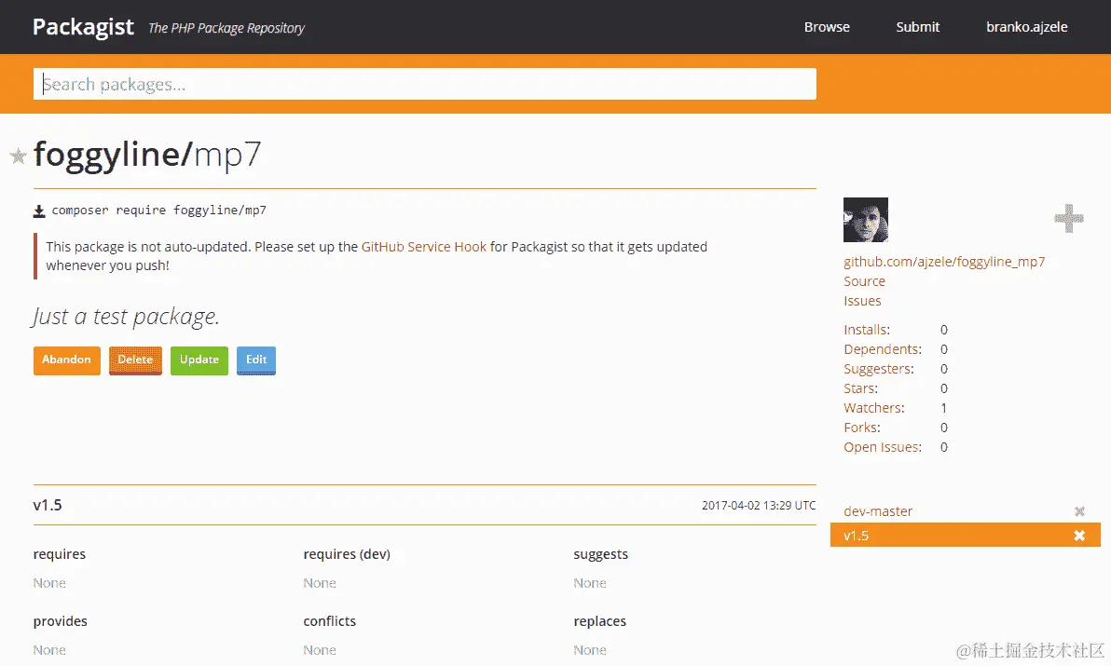The height and width of the screenshot is (666, 1111).
Task: Click the download icon beside composer require
Action: pyautogui.click(x=39, y=211)
